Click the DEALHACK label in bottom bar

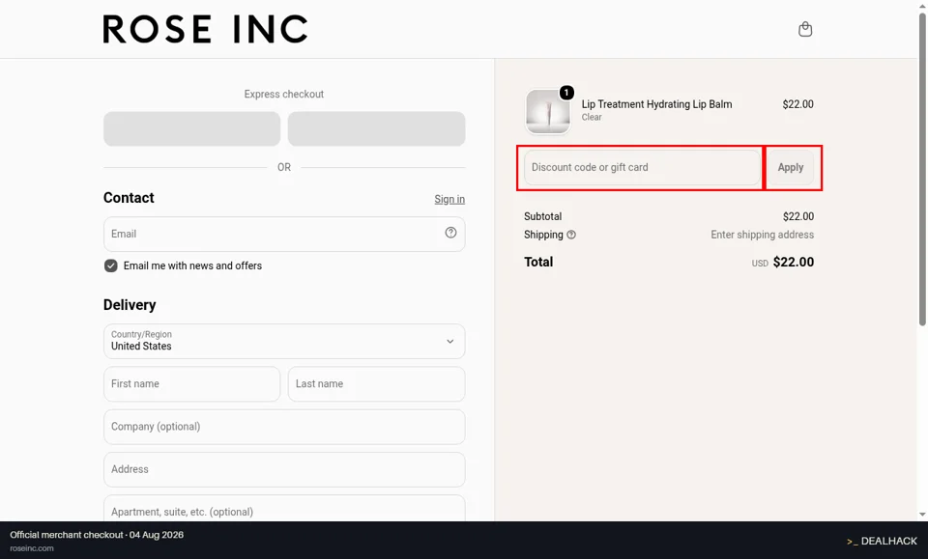882,541
